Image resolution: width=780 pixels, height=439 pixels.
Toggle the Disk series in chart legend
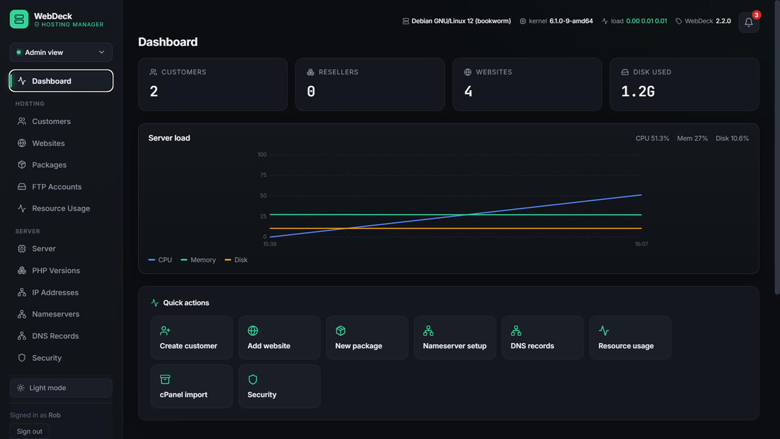(x=236, y=260)
